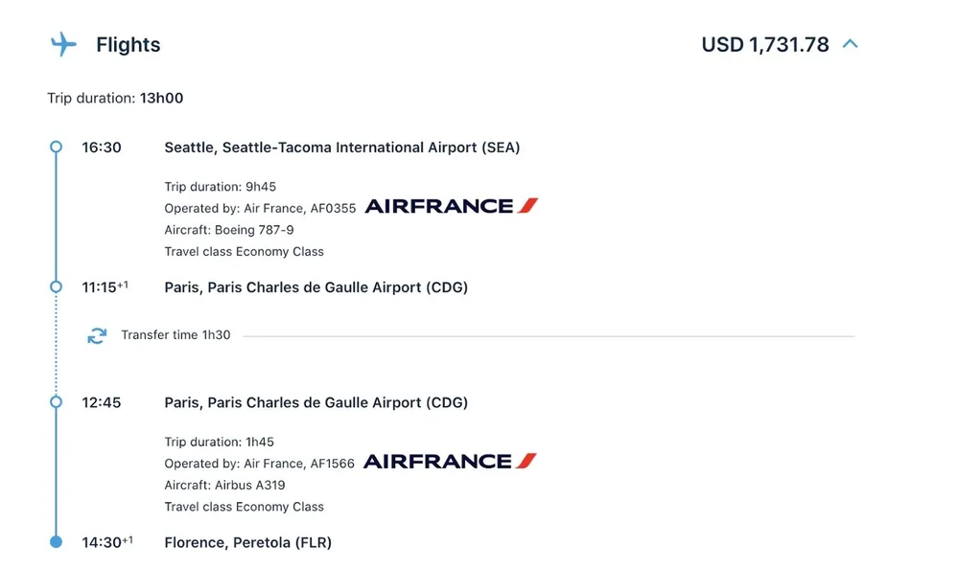
Task: Click the Paris arrival timeline circle at 11:15
Action: click(56, 287)
